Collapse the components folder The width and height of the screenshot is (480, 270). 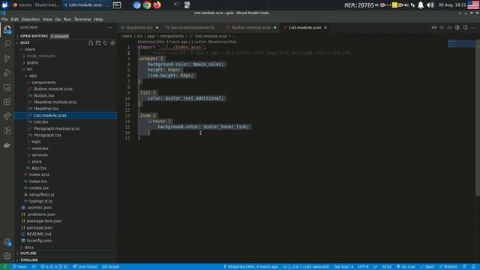pyautogui.click(x=66, y=82)
